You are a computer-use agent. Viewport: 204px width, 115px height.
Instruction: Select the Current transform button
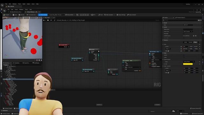[x=190, y=42]
